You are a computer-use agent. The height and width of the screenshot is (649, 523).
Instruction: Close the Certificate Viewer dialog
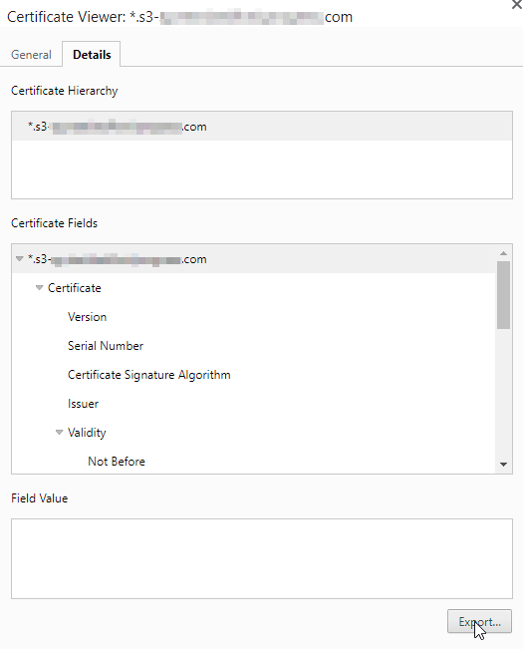(x=516, y=5)
